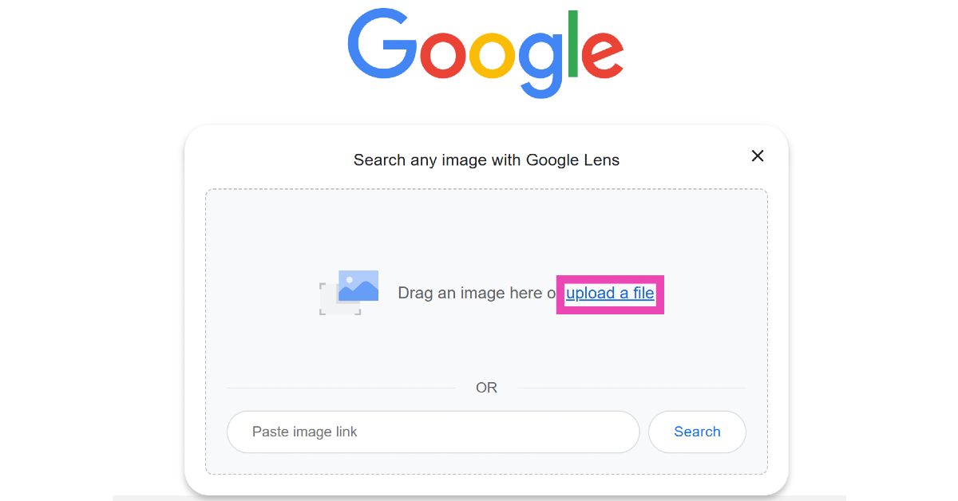The image size is (958, 501).
Task: Close the Google Lens search dialog
Action: [x=758, y=156]
